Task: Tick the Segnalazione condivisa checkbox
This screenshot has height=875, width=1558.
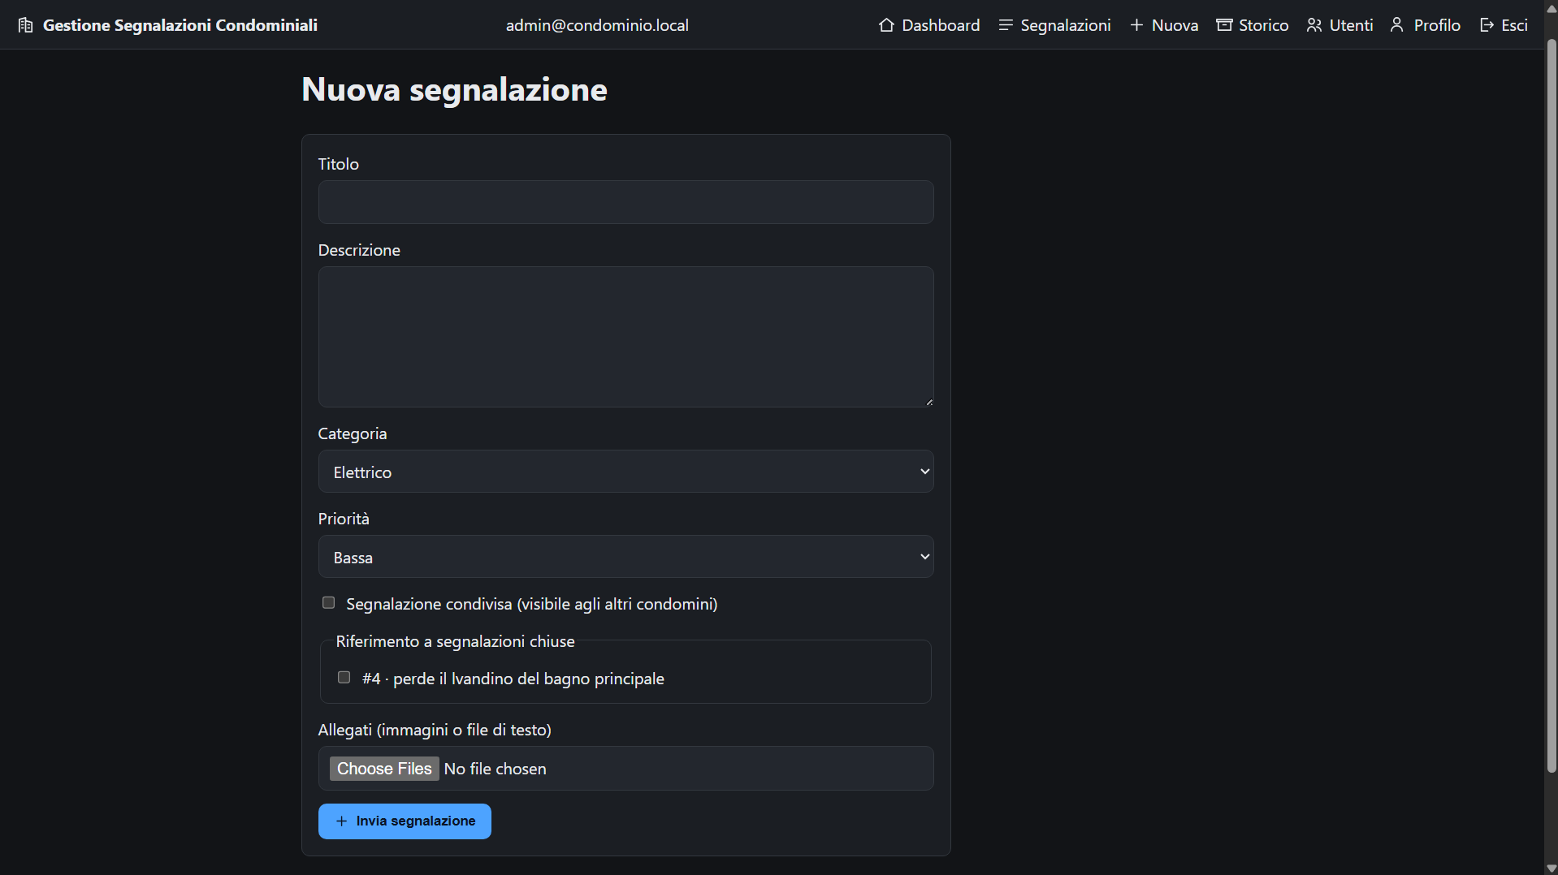Action: point(328,602)
